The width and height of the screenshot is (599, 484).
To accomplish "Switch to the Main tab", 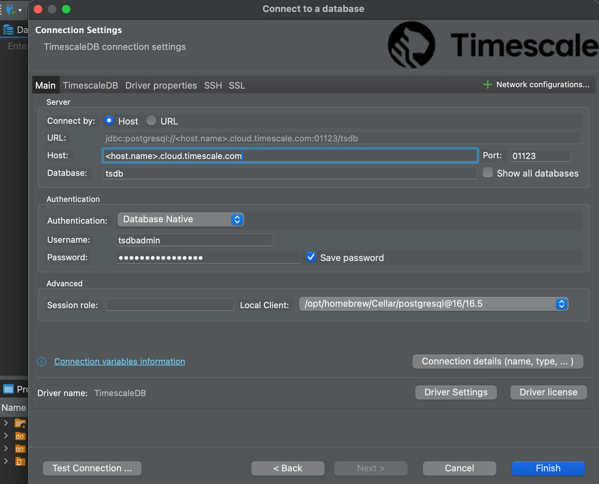I will (45, 85).
